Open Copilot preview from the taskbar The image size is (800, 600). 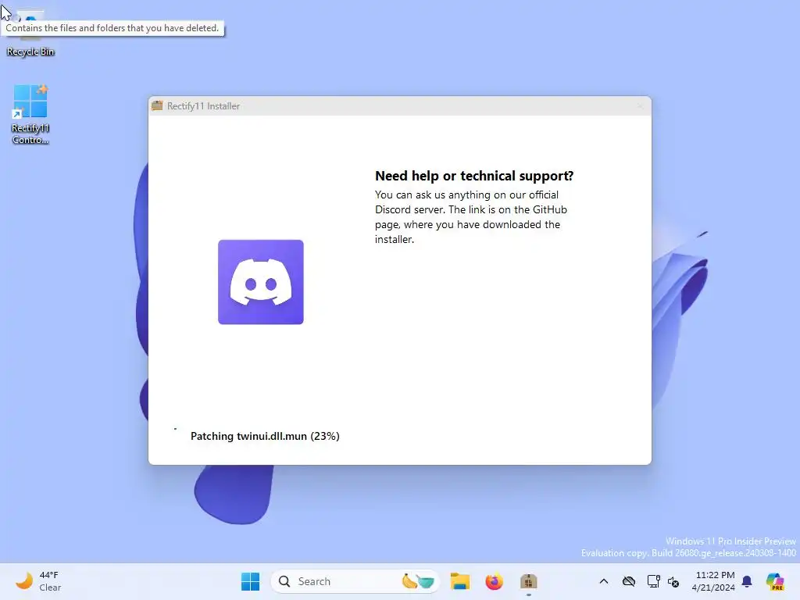tap(775, 581)
